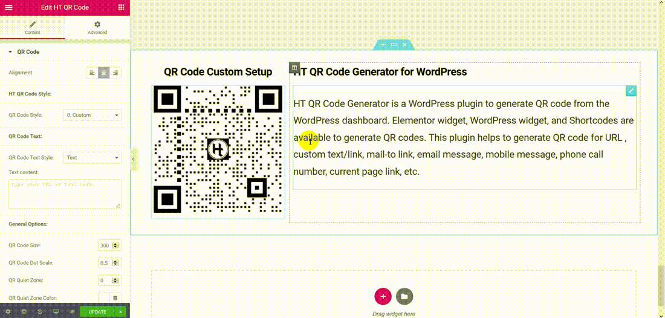Open the History icon
665x318 pixels.
tap(40, 311)
